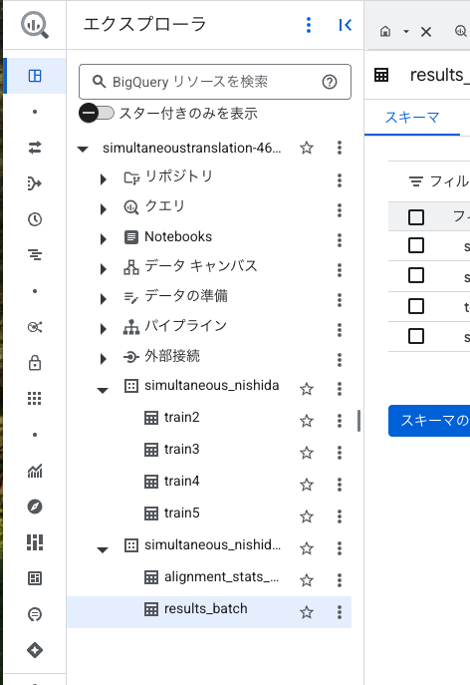The width and height of the screenshot is (470, 685).
Task: Expand the リポジトリ node
Action: [103, 179]
